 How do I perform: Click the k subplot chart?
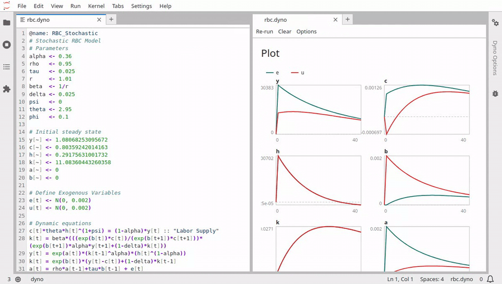click(318, 249)
